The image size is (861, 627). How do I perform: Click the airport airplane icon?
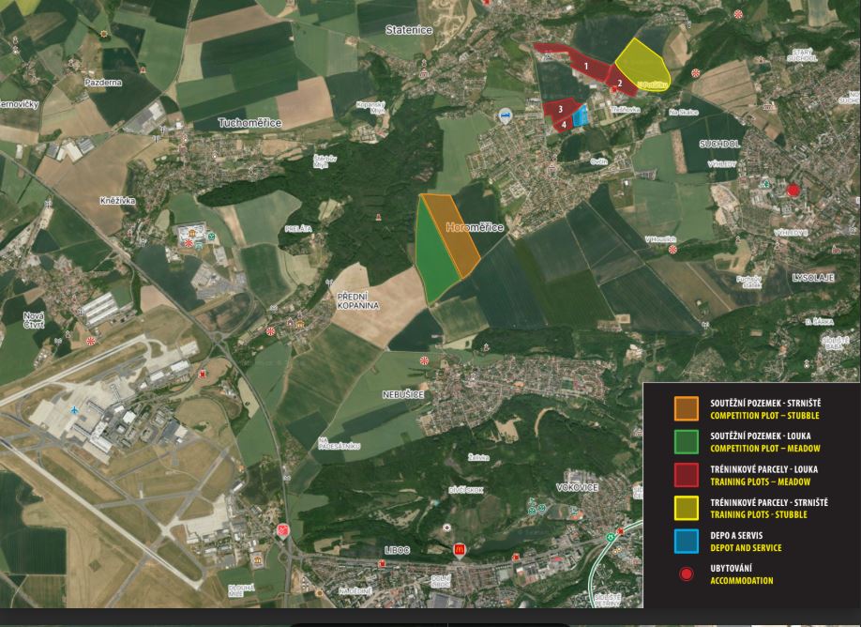tap(75, 411)
